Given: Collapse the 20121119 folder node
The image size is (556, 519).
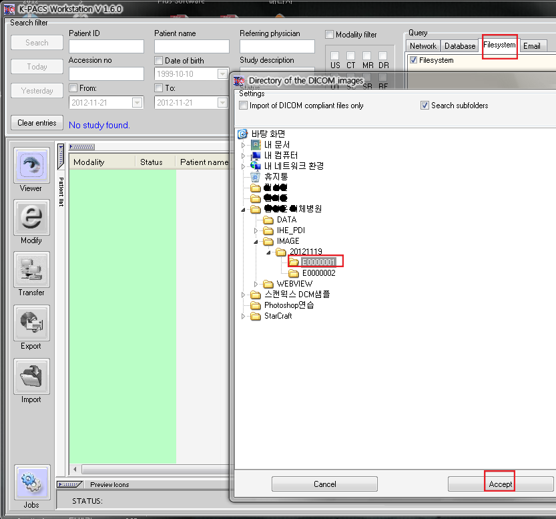Looking at the screenshot, I should [x=268, y=252].
